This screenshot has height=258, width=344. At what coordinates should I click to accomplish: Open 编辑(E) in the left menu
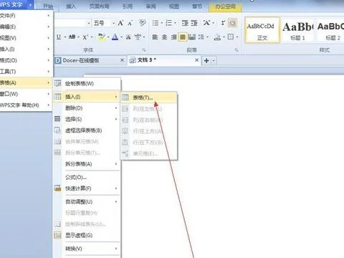click(x=26, y=27)
